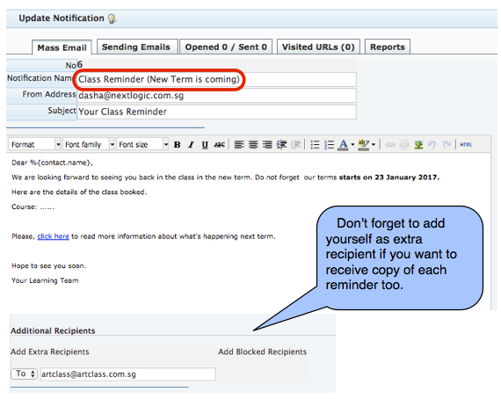
Task: Undo the last edit
Action: click(x=432, y=145)
